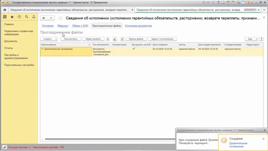
Task: Open Настройка и администрирование section
Action: tap(16, 57)
